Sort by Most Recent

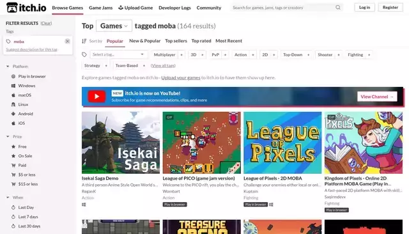click(x=229, y=41)
